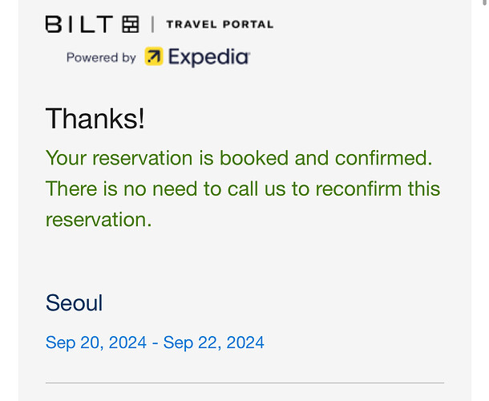
Task: Click "There is no need to call" line
Action: (x=160, y=189)
